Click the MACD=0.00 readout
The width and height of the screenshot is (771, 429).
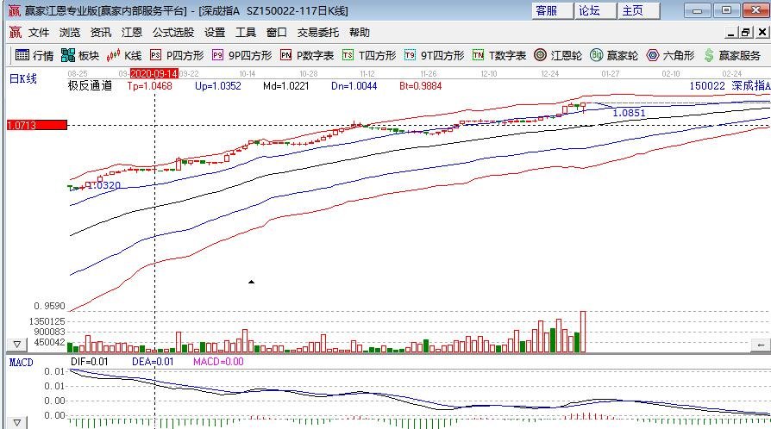(218, 362)
